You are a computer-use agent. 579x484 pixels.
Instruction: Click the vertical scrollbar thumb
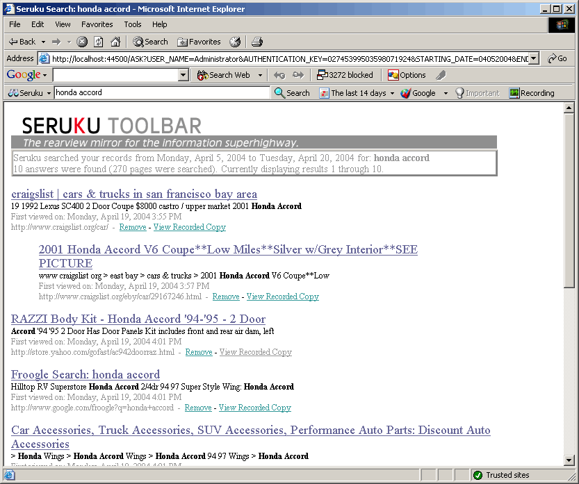pyautogui.click(x=569, y=200)
